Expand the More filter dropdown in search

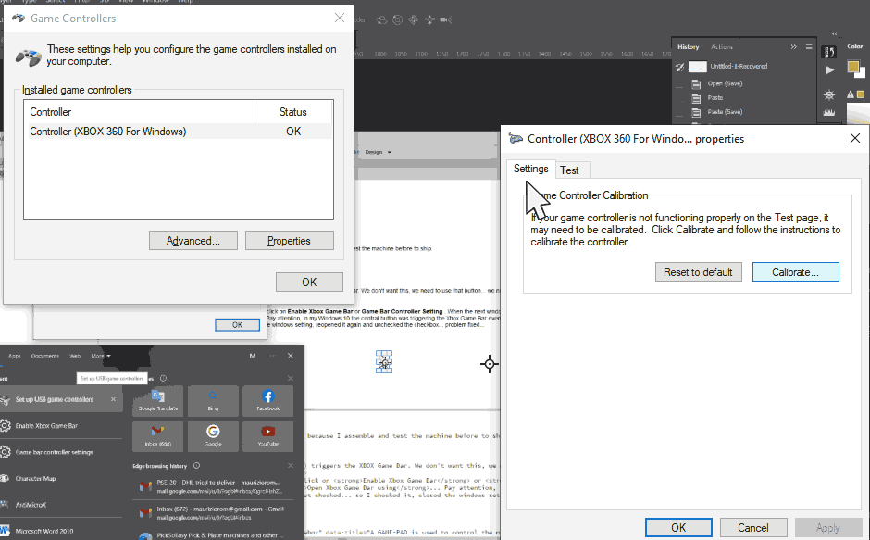(99, 356)
